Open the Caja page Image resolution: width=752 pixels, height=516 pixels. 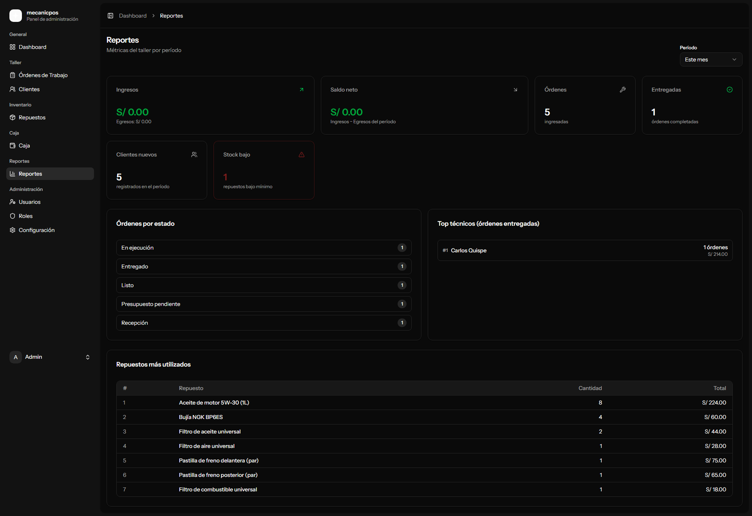[50, 146]
